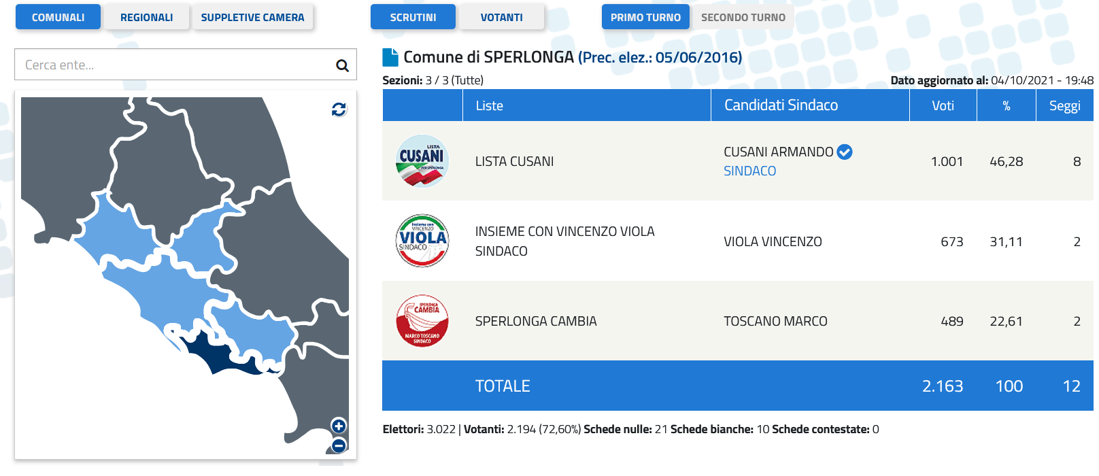This screenshot has width=1099, height=476.
Task: Select the Comunali tab
Action: [x=58, y=17]
